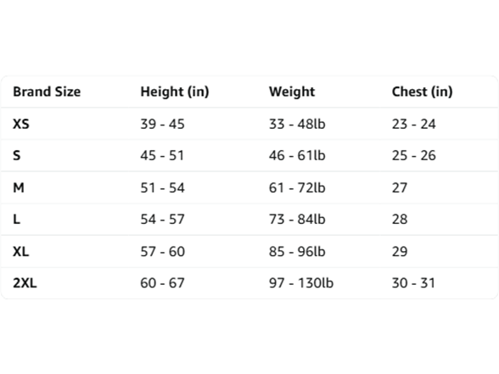Select the S size row label
This screenshot has width=499, height=374.
pyautogui.click(x=17, y=155)
